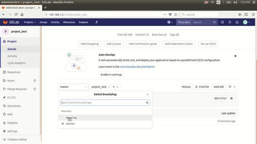This screenshot has height=144, width=257.
Task: Click the GitLab fox logo
Action: click(5, 22)
